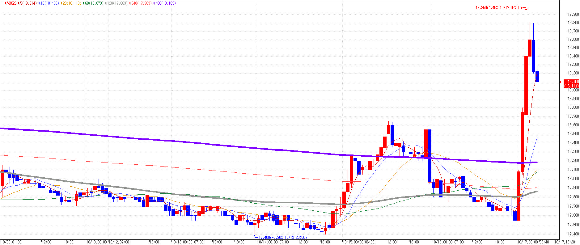Click the high price annotation 19.950(4.45% 10/17,02:00)
This screenshot has width=580, height=245.
(x=499, y=8)
